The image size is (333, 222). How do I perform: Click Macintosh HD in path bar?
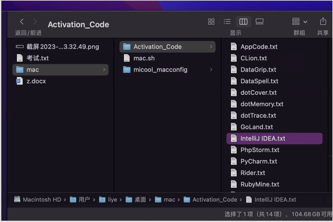tap(42, 200)
